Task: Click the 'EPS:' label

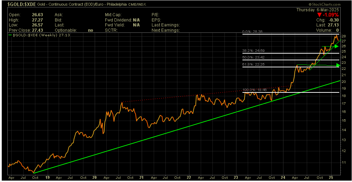Action: point(157,20)
